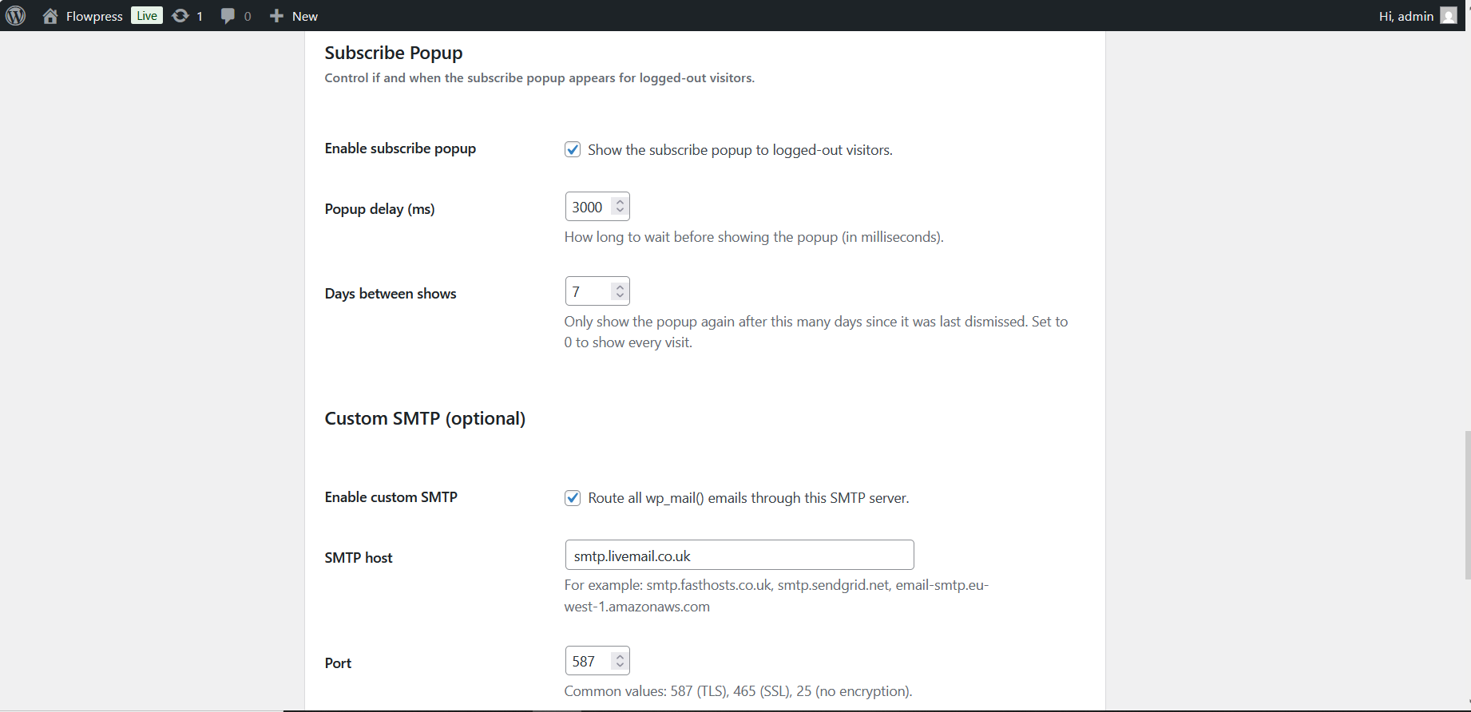Click 'Show the subscribe popup' checkbox text
The height and width of the screenshot is (712, 1471).
(740, 150)
